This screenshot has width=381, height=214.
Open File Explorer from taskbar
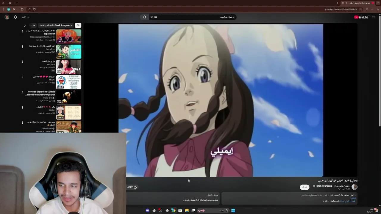(187, 210)
